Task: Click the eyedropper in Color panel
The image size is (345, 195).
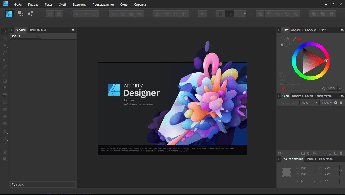Action: [x=295, y=39]
